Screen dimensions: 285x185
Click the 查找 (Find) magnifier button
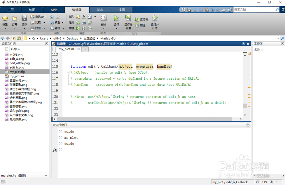coord(55,28)
